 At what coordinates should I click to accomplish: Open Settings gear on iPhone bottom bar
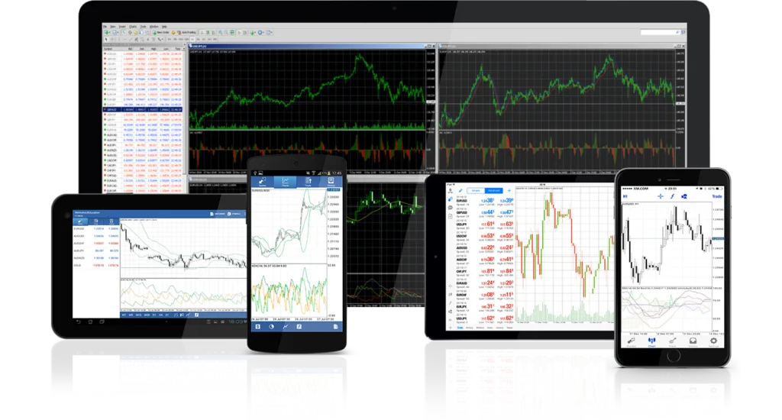click(x=713, y=341)
